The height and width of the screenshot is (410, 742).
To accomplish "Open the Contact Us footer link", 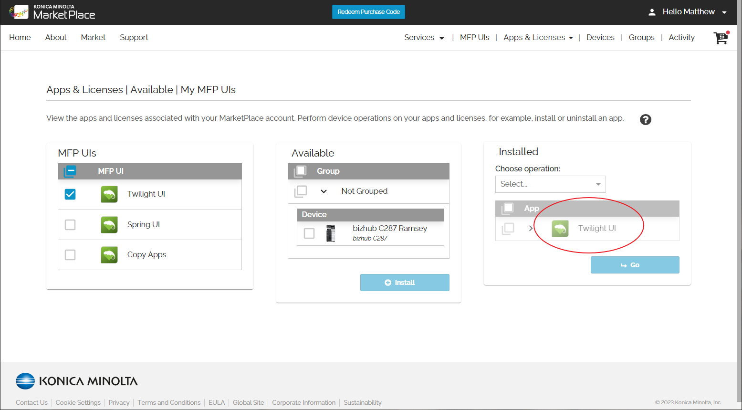I will click(31, 403).
